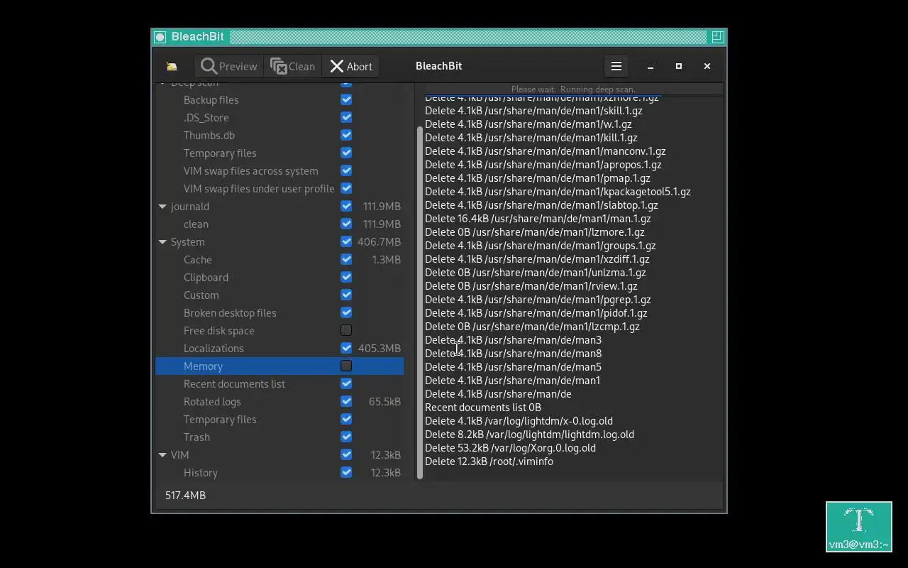
Task: Toggle the VIM History checkbox
Action: click(346, 472)
